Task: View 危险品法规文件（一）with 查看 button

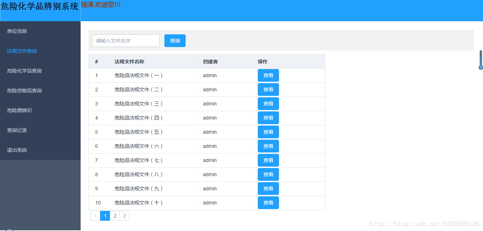Action: pos(268,75)
